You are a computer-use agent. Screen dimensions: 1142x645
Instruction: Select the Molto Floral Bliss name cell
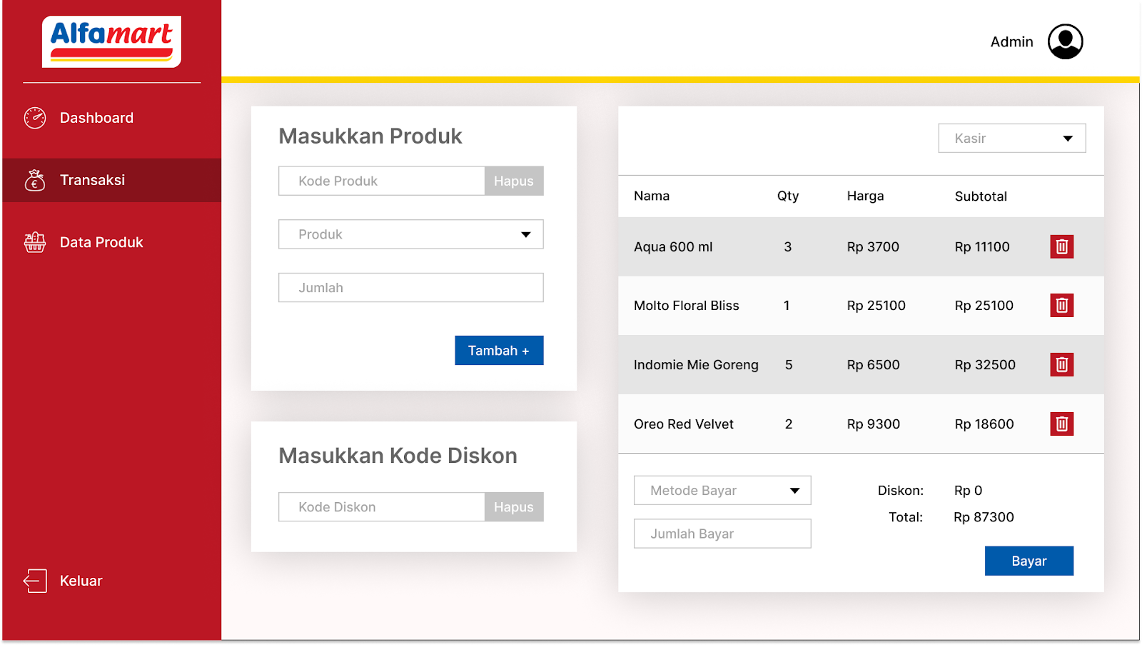[x=687, y=305]
